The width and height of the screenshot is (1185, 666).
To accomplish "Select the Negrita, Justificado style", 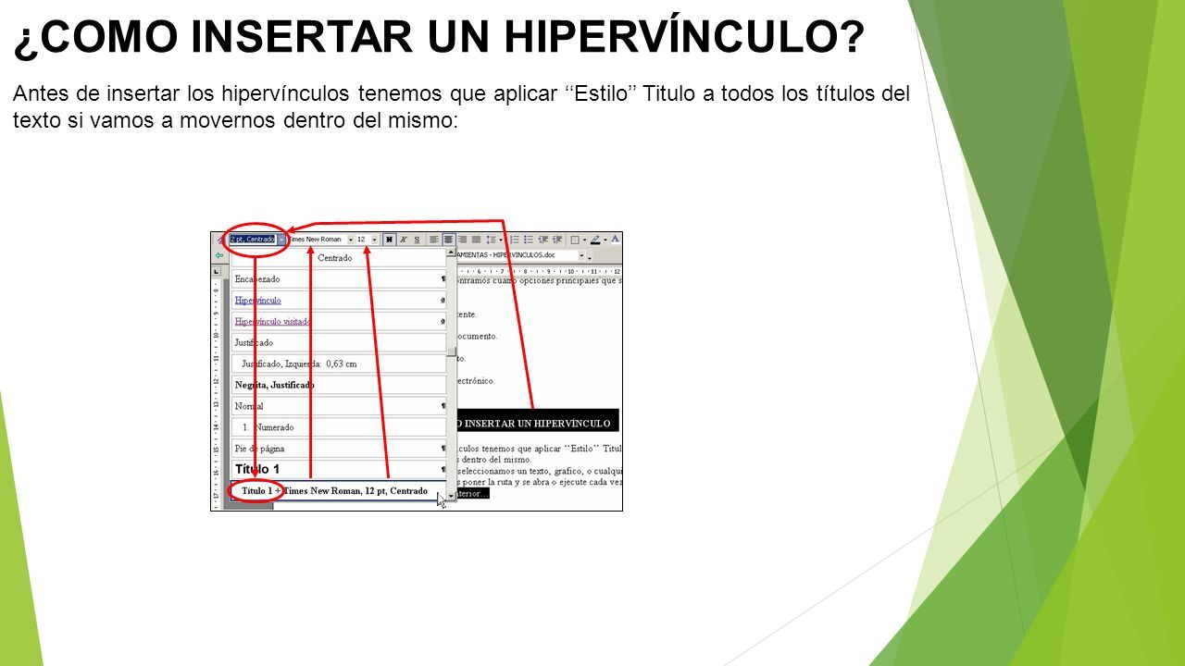I will (338, 385).
